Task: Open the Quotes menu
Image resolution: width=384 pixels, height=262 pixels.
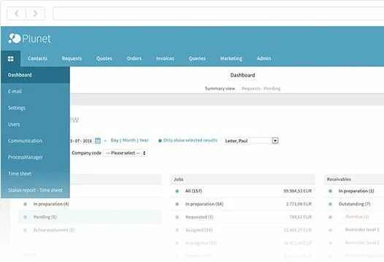Action: [x=104, y=59]
